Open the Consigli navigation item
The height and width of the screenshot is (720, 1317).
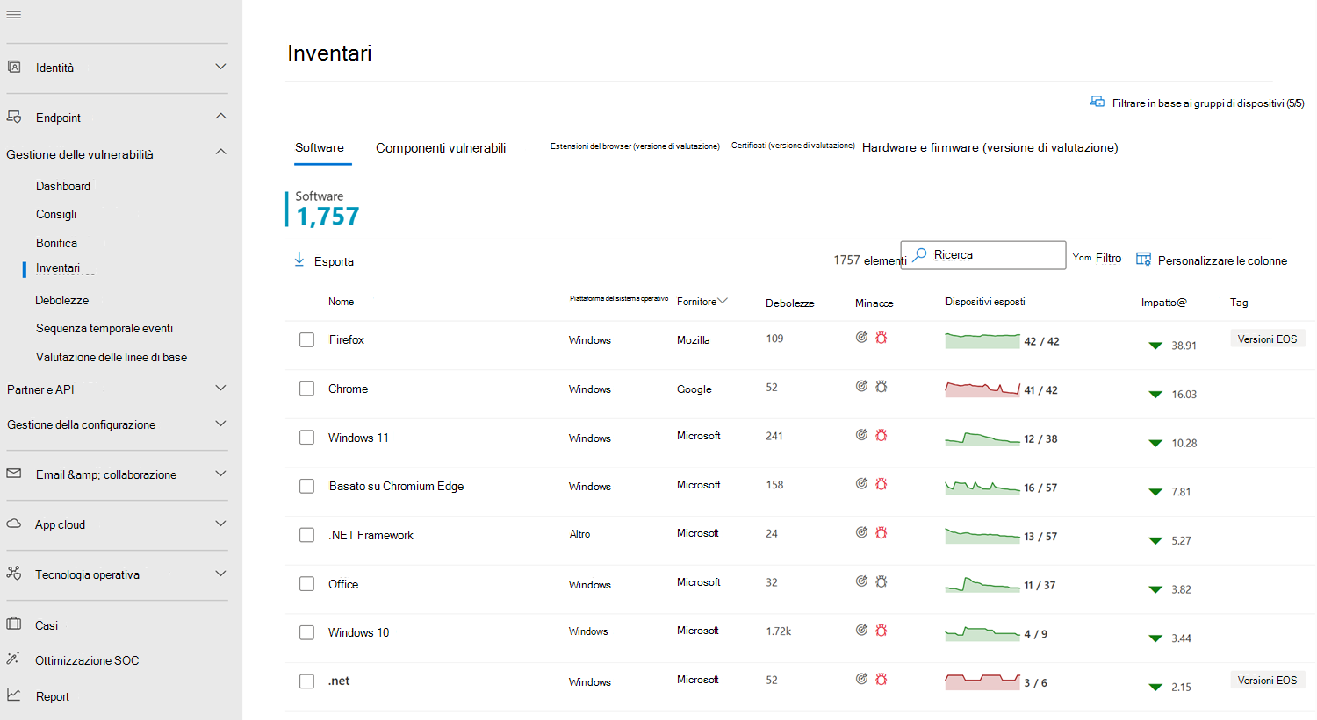pyautogui.click(x=56, y=214)
